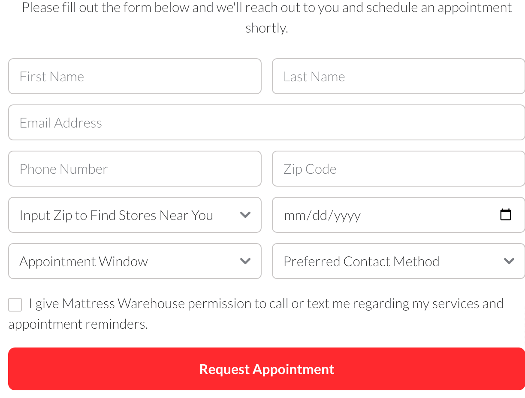
Task: Open the Preferred Contact Method dropdown
Action: click(386, 261)
